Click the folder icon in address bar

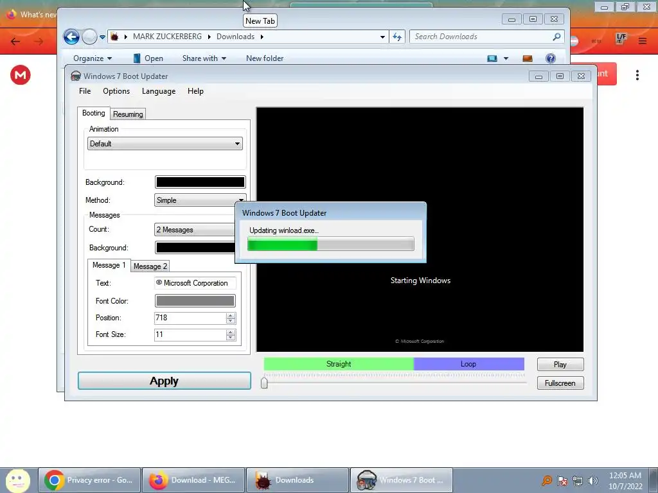coord(114,37)
